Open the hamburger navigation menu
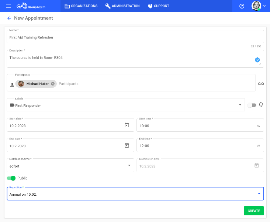 [x=8, y=6]
